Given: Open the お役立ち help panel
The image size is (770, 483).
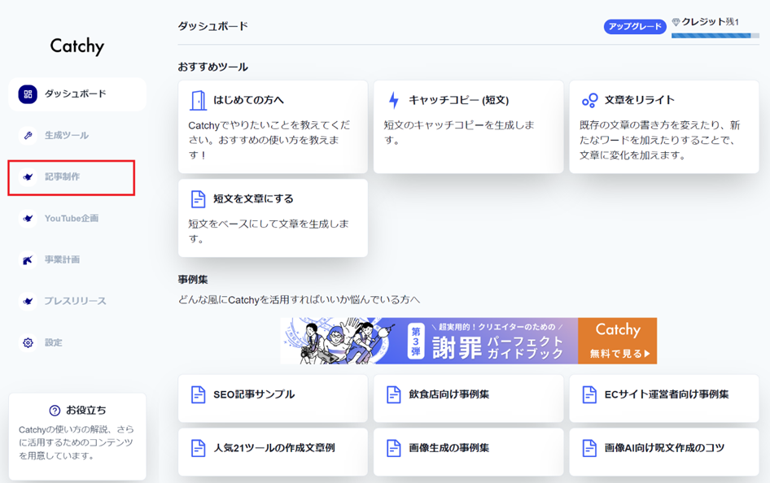Looking at the screenshot, I should (77, 437).
